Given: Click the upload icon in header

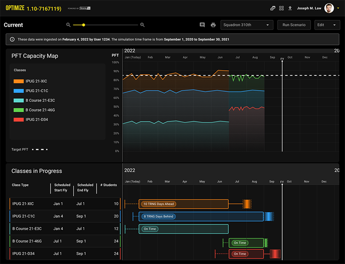Looking at the screenshot, I should [x=290, y=8].
